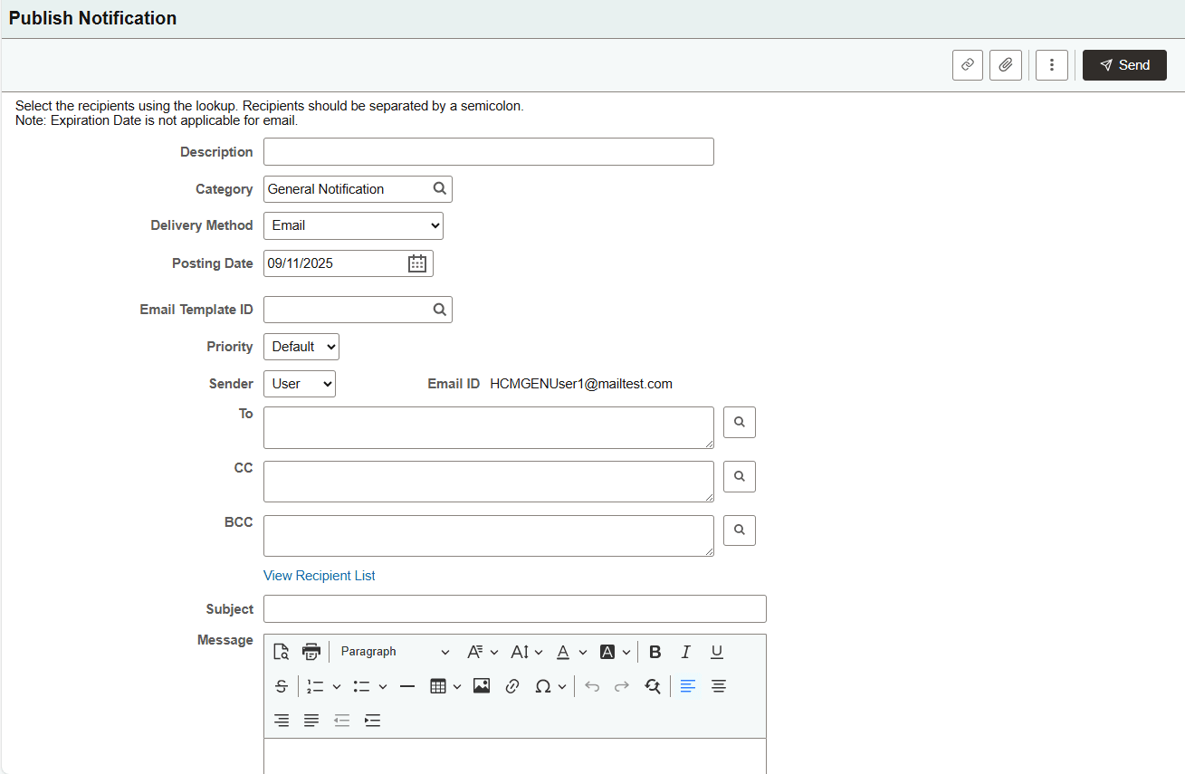
Task: Open the Delivery Method dropdown
Action: 353,225
